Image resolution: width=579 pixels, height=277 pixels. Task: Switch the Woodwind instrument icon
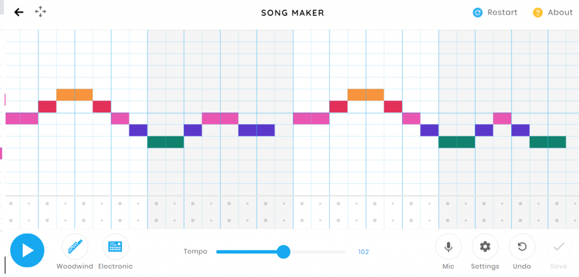pos(75,246)
